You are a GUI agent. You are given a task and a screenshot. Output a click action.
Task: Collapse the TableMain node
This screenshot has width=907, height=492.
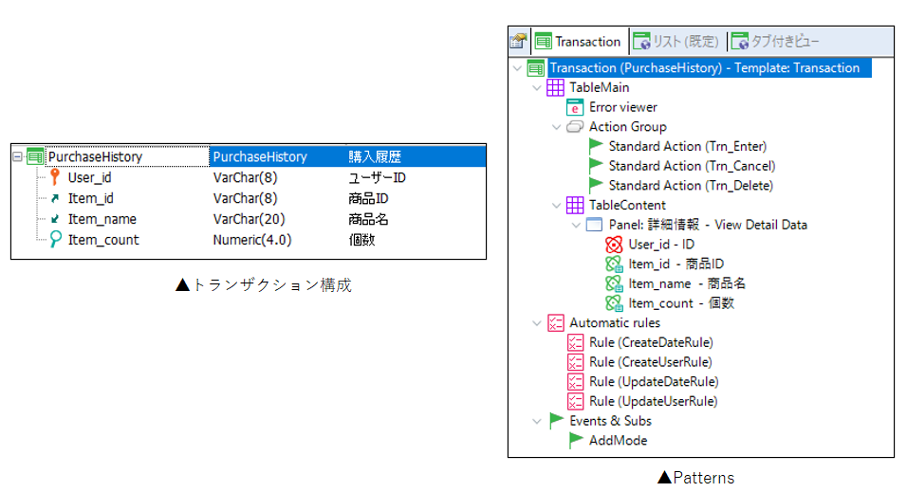coord(537,88)
